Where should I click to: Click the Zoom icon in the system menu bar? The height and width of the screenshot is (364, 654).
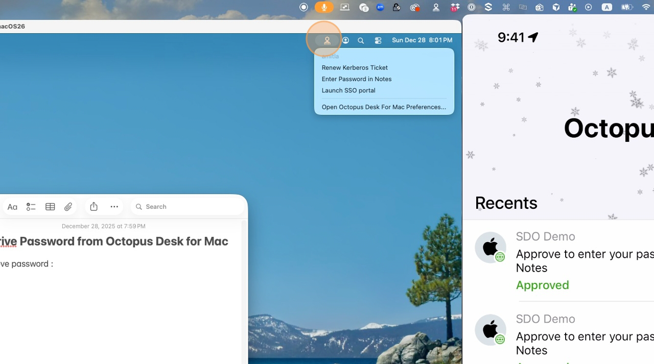point(380,7)
